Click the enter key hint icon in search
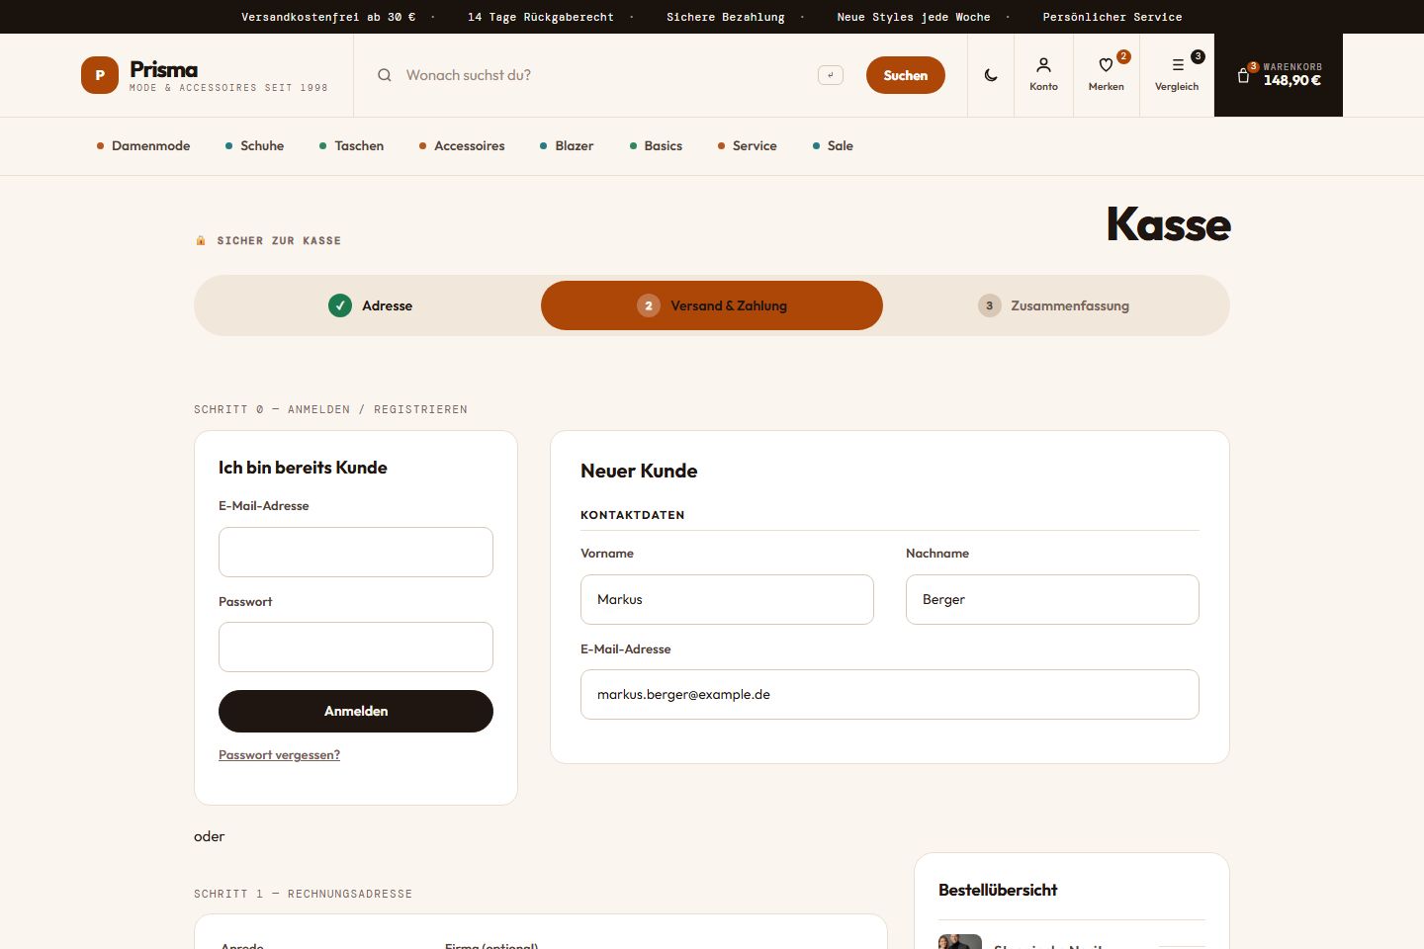 tap(831, 75)
